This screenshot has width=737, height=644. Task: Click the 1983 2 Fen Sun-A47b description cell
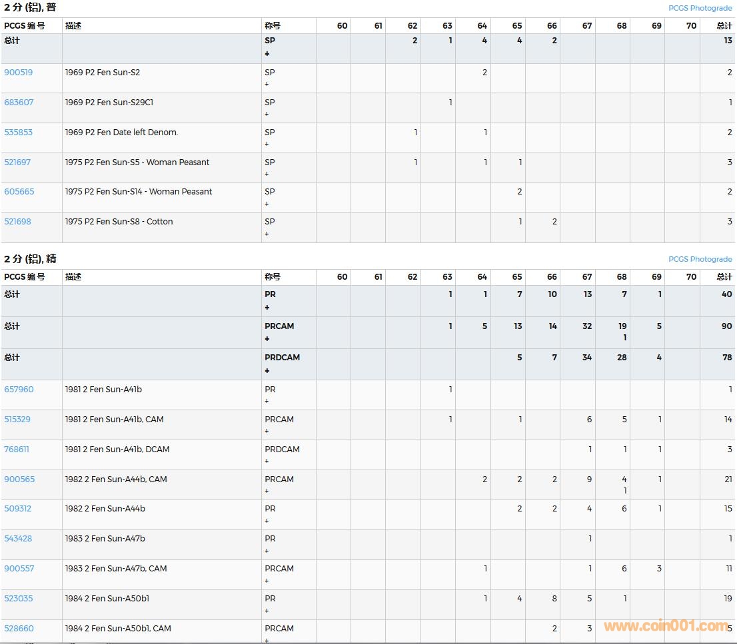coord(105,539)
